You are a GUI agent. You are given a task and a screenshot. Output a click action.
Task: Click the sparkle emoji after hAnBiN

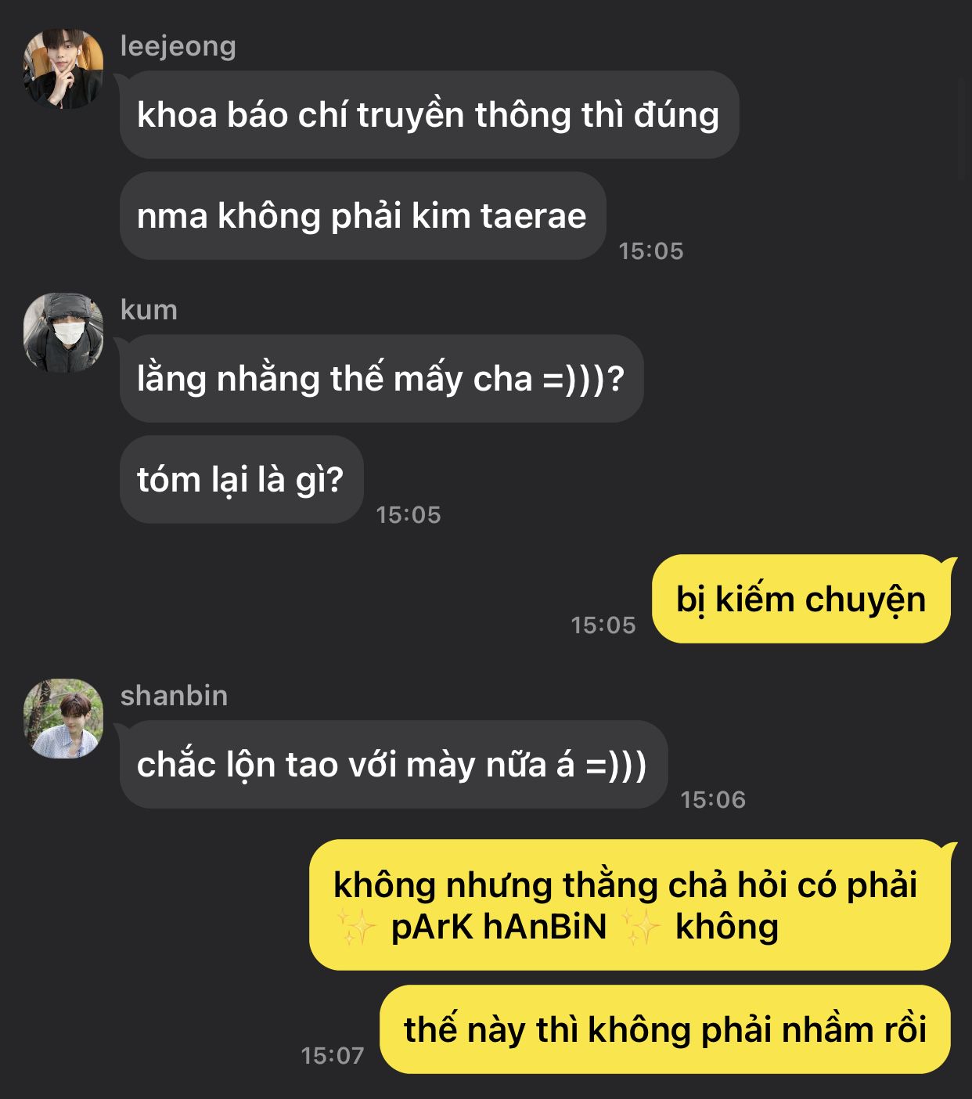click(x=642, y=928)
